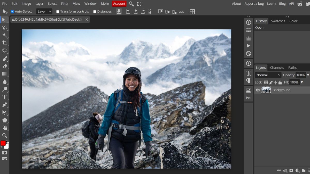Align right edges icon
Image resolution: width=310 pixels, height=174 pixels.
[x=143, y=12]
